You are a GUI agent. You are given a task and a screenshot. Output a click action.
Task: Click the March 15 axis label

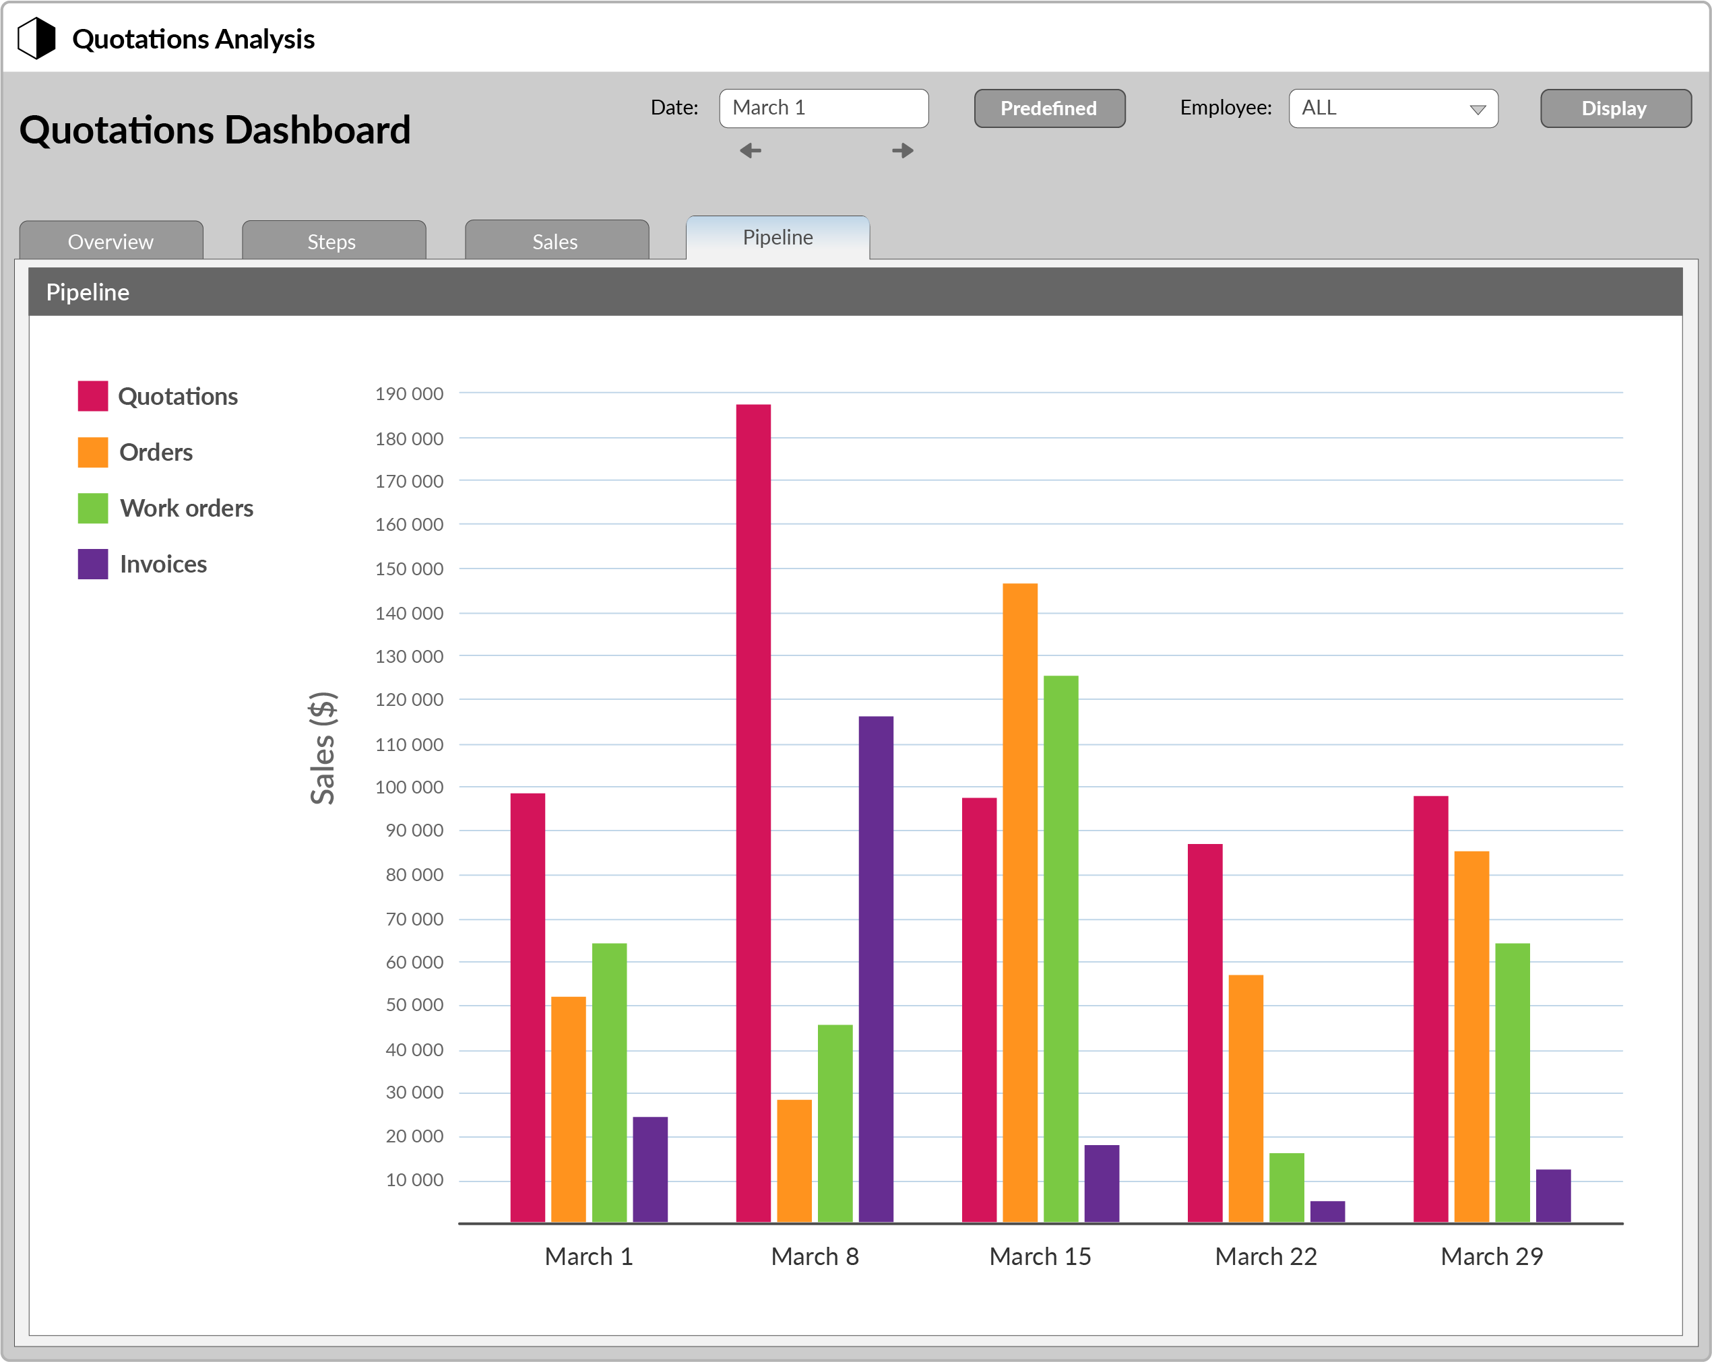pos(1040,1256)
